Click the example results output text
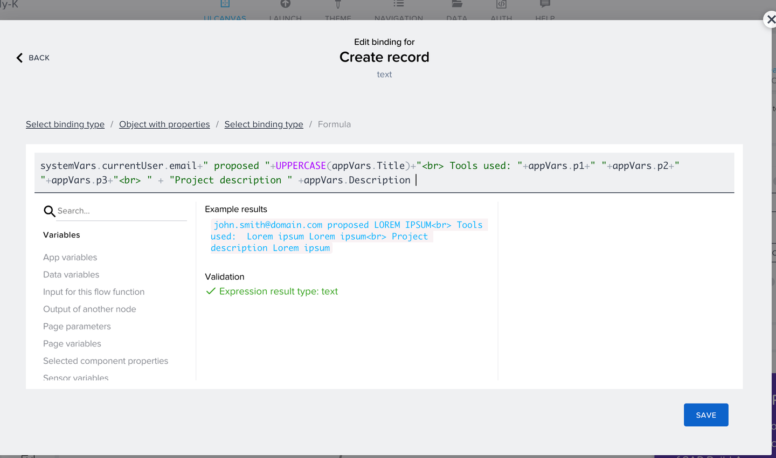 pos(349,237)
